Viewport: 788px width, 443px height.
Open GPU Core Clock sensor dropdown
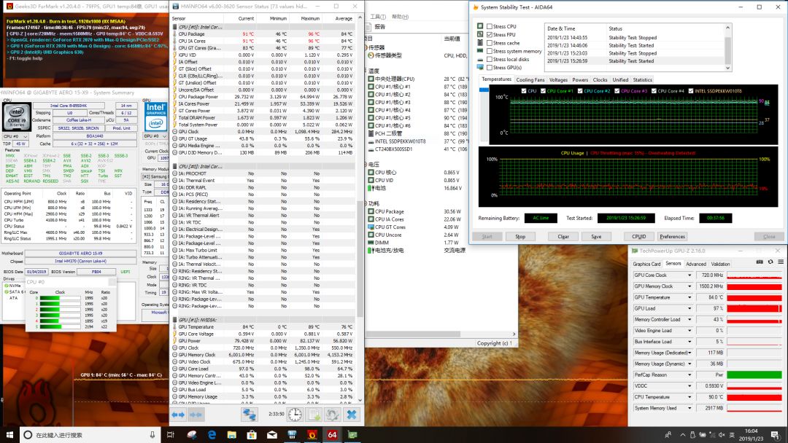[690, 275]
